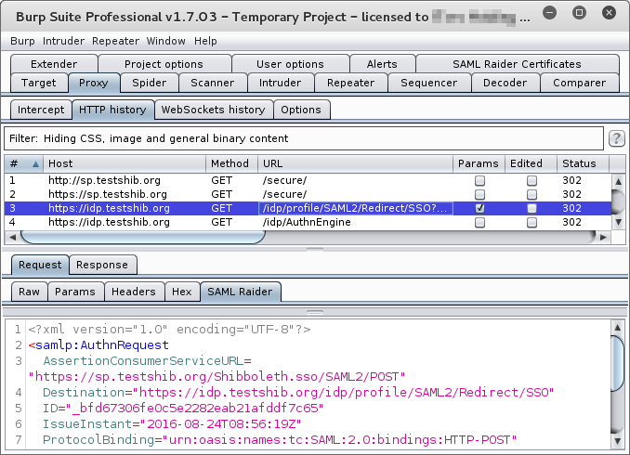Viewport: 630px width, 455px height.
Task: Maximize the Burp Suite window
Action: 579,13
